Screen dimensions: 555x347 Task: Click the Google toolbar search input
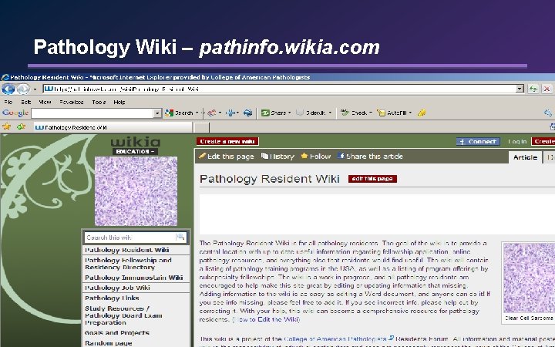coord(92,113)
